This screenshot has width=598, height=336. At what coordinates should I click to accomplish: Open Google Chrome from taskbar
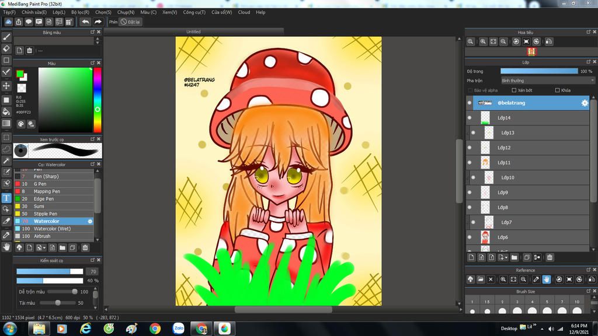pyautogui.click(x=155, y=328)
